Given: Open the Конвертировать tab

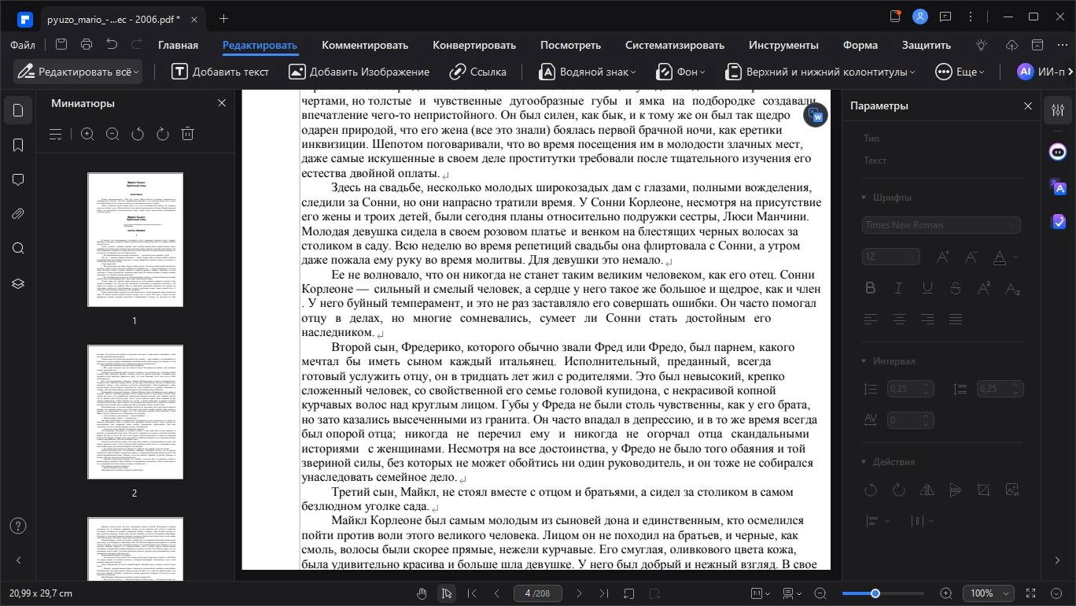Looking at the screenshot, I should click(474, 45).
